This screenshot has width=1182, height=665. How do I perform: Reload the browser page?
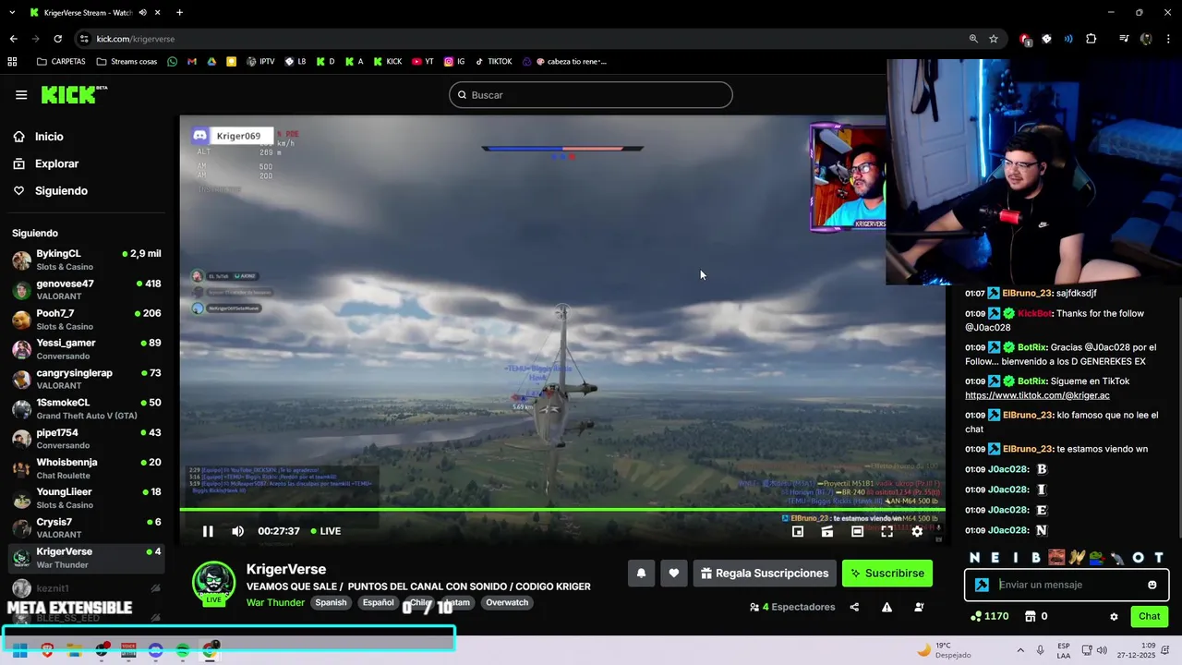[x=57, y=39]
